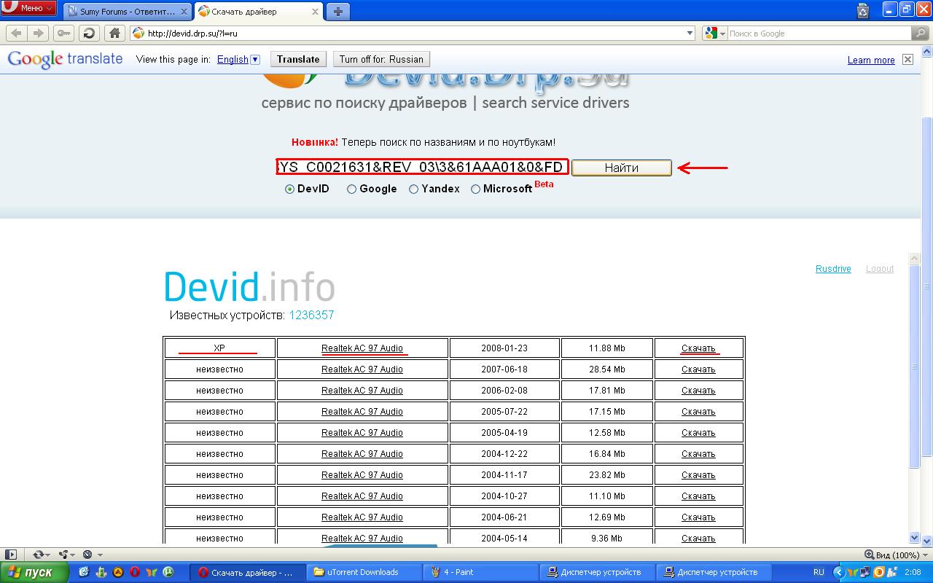Open the translate language dropdown next to English
Image resolution: width=933 pixels, height=583 pixels.
click(255, 60)
